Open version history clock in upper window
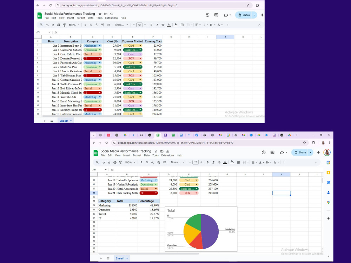The image size is (351, 263). pyautogui.click(x=207, y=15)
